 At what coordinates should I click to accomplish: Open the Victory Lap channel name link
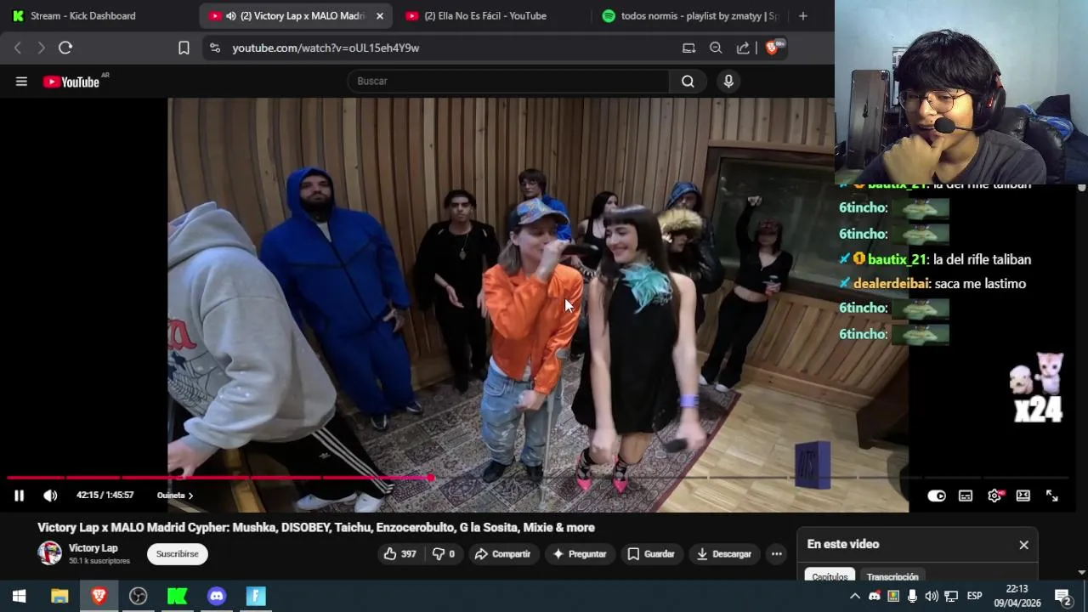pyautogui.click(x=93, y=548)
